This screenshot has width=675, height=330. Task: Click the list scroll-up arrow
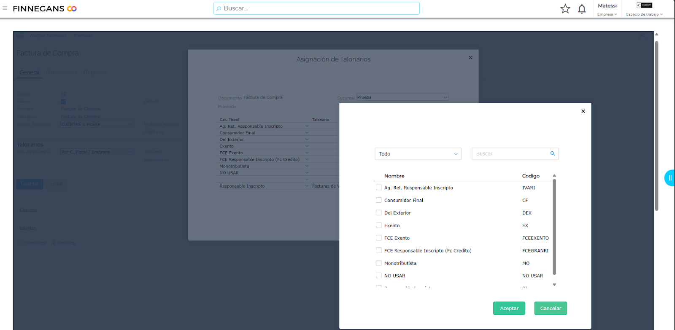click(554, 176)
